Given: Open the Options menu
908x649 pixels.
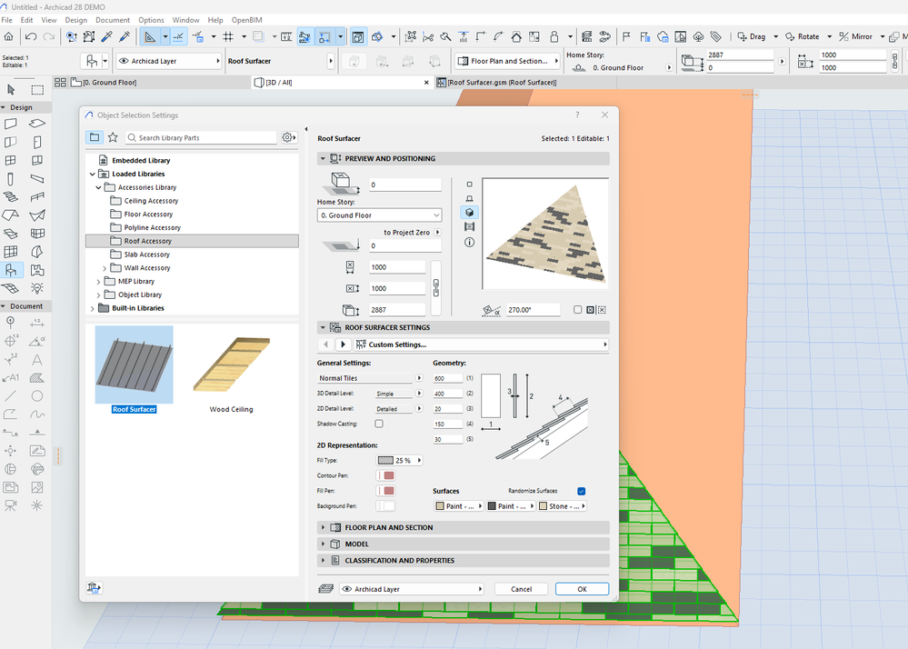Looking at the screenshot, I should click(151, 20).
